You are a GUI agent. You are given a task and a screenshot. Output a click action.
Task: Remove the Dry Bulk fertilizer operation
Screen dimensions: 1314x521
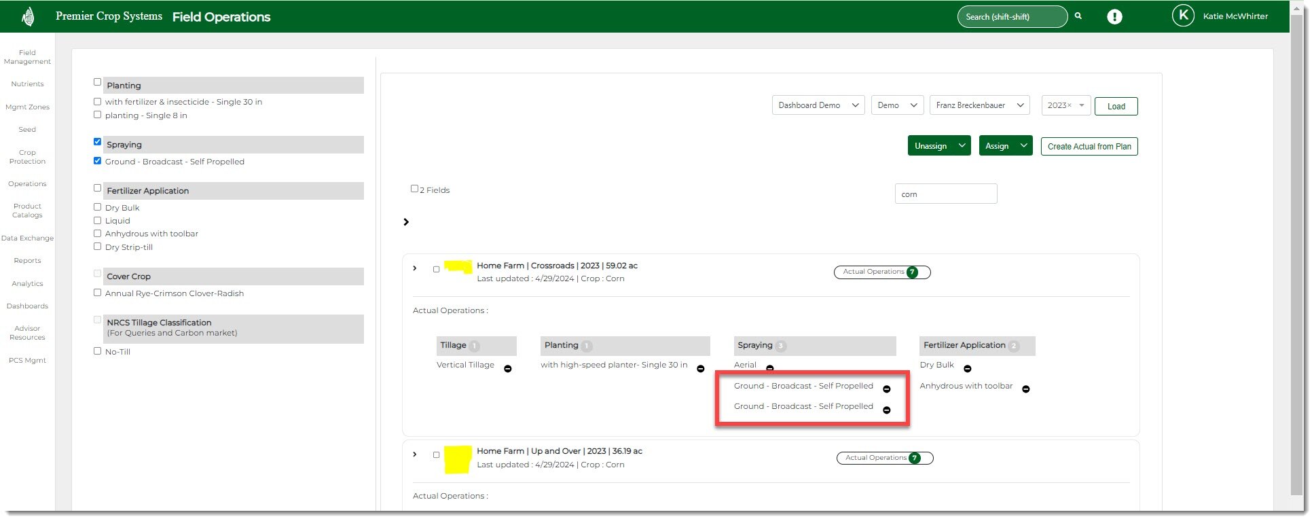tap(968, 369)
